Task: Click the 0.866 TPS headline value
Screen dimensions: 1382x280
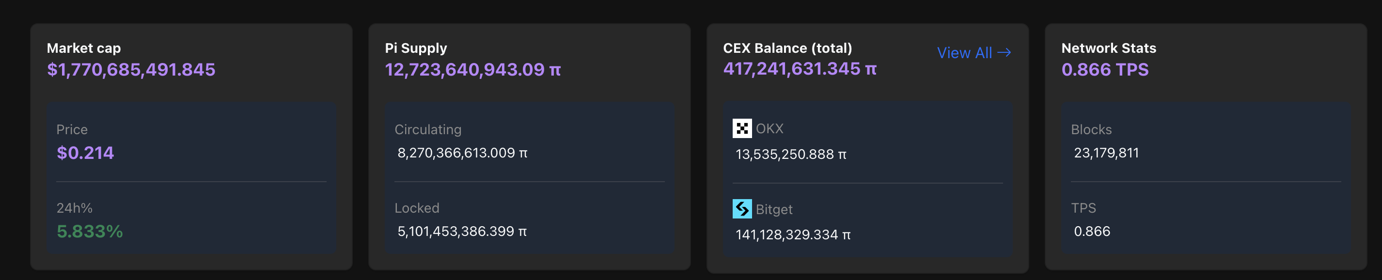Action: point(1105,70)
